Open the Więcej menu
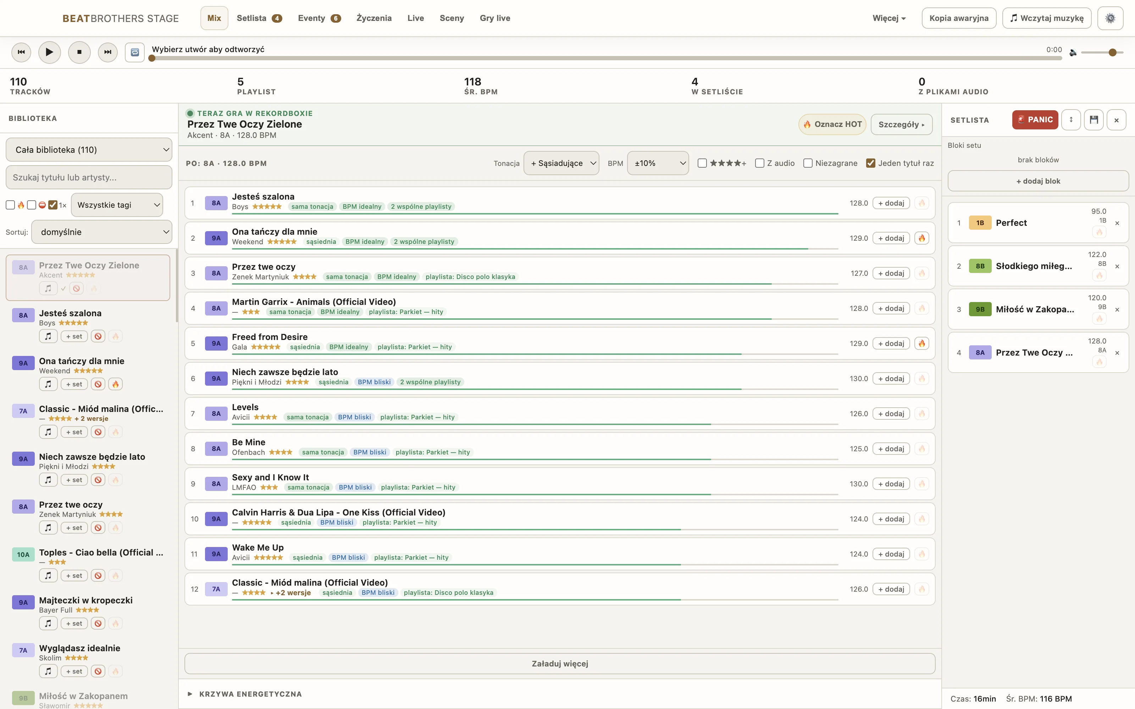 (889, 18)
